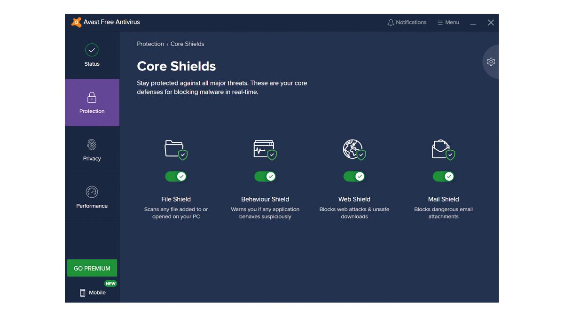
Task: Open Core Shields settings gear icon
Action: point(491,61)
